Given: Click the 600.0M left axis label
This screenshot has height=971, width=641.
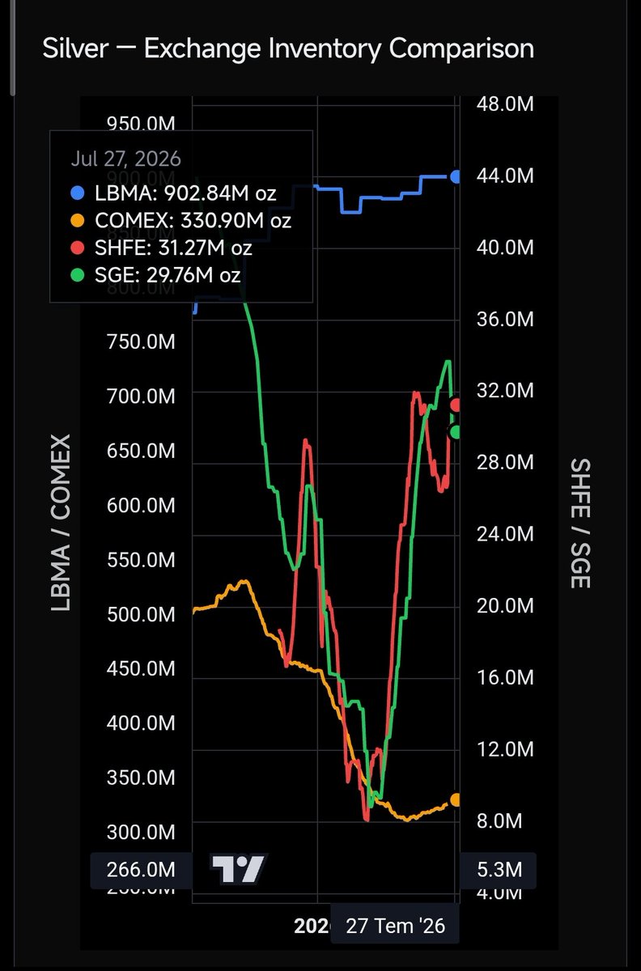Looking at the screenshot, I should tap(141, 506).
